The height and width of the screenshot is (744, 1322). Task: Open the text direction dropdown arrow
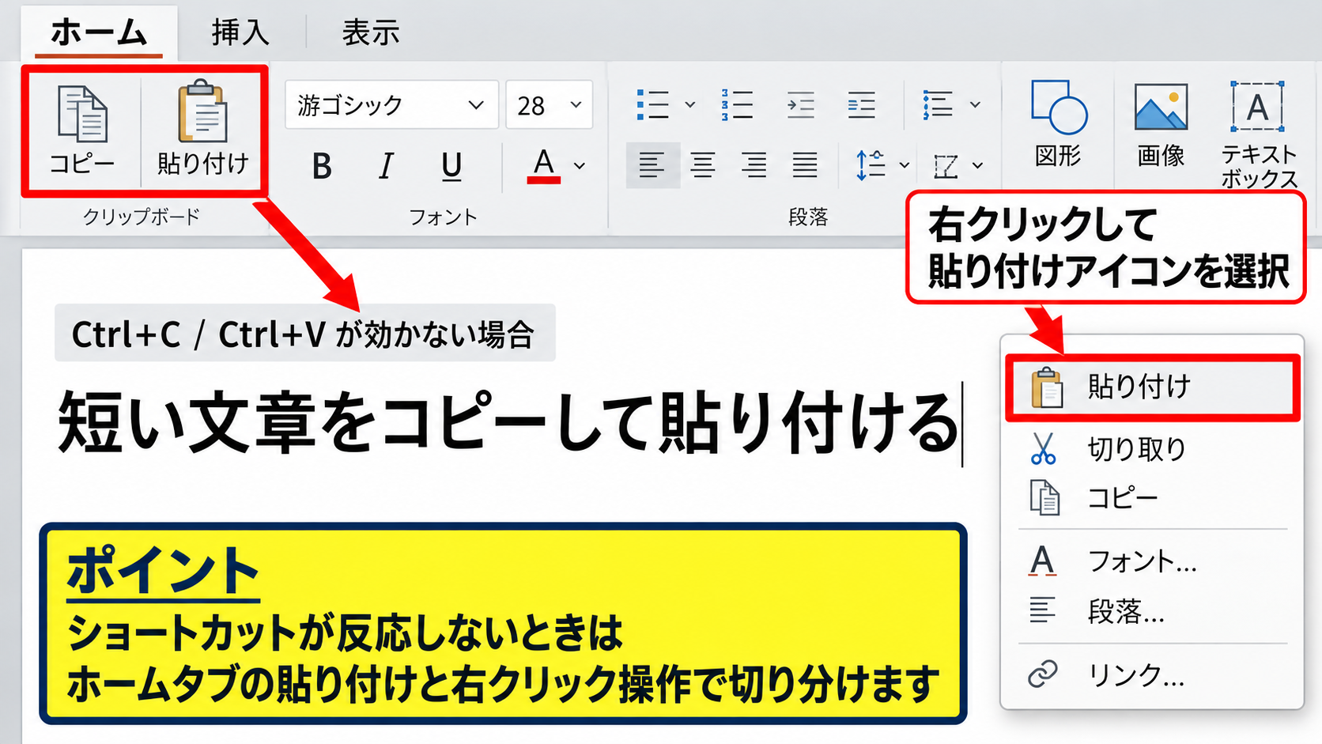(977, 165)
